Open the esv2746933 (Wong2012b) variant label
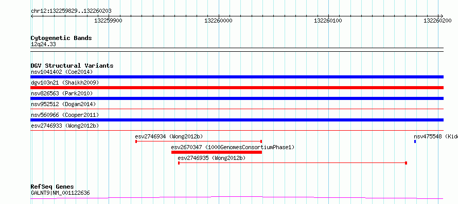Image resolution: width=458 pixels, height=204 pixels. [x=65, y=126]
